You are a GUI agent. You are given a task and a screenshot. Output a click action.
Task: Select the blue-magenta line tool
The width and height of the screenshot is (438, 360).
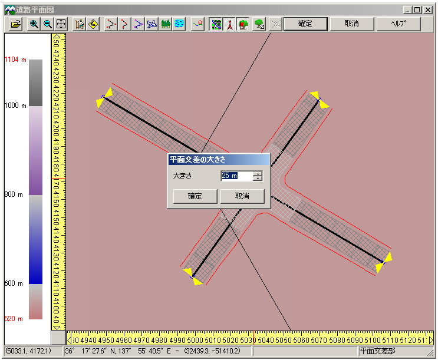(138, 24)
